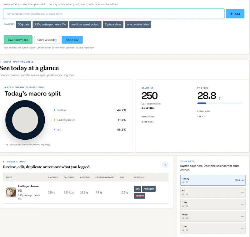Click the protein progress bar

coord(220,103)
